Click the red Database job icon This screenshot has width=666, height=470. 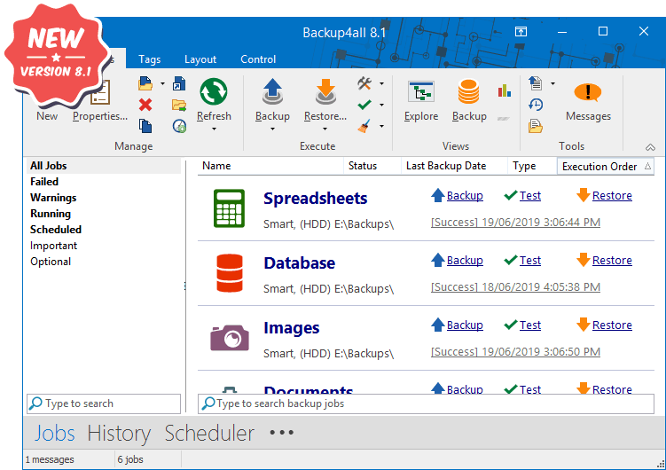tap(230, 273)
